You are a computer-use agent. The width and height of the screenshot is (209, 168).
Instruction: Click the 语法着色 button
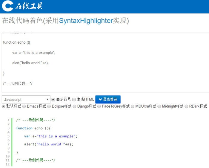(x=108, y=100)
